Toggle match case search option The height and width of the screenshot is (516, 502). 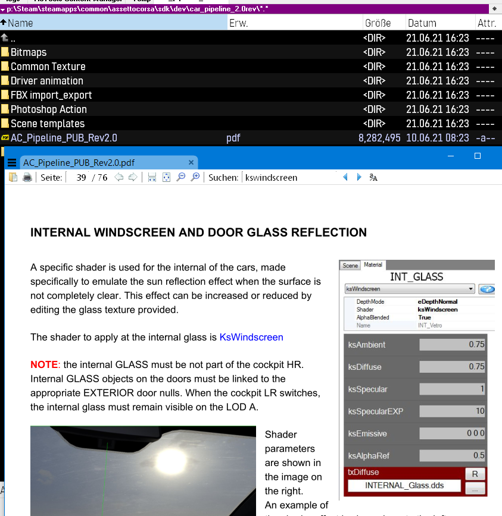click(373, 177)
